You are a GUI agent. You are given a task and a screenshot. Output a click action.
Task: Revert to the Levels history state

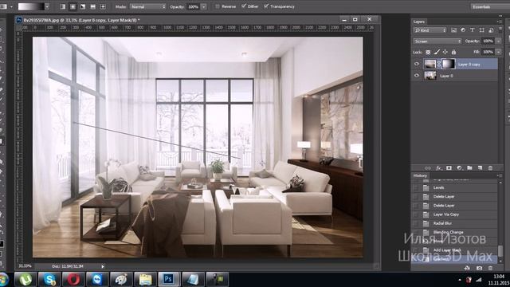pos(454,187)
